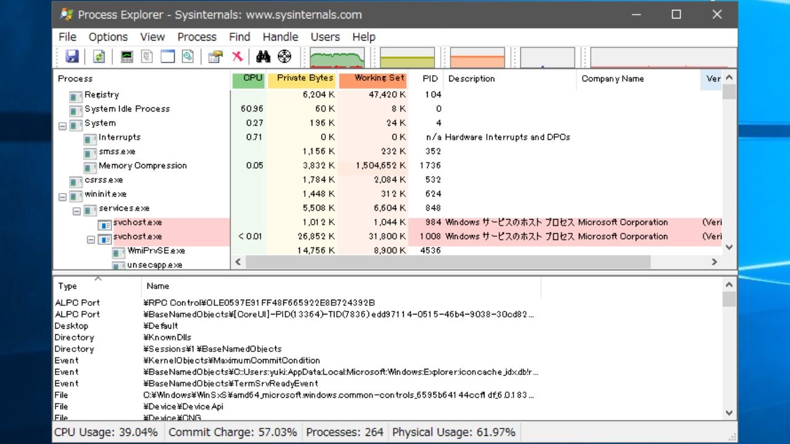Click the Refresh Now toolbar icon
Viewport: 790px width, 444px height.
(99, 57)
